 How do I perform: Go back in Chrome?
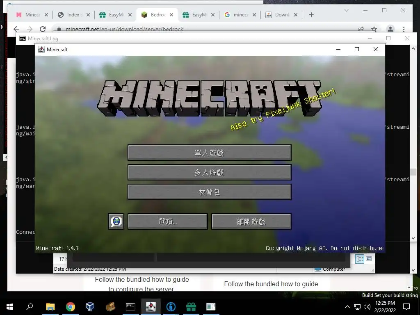click(x=16, y=29)
